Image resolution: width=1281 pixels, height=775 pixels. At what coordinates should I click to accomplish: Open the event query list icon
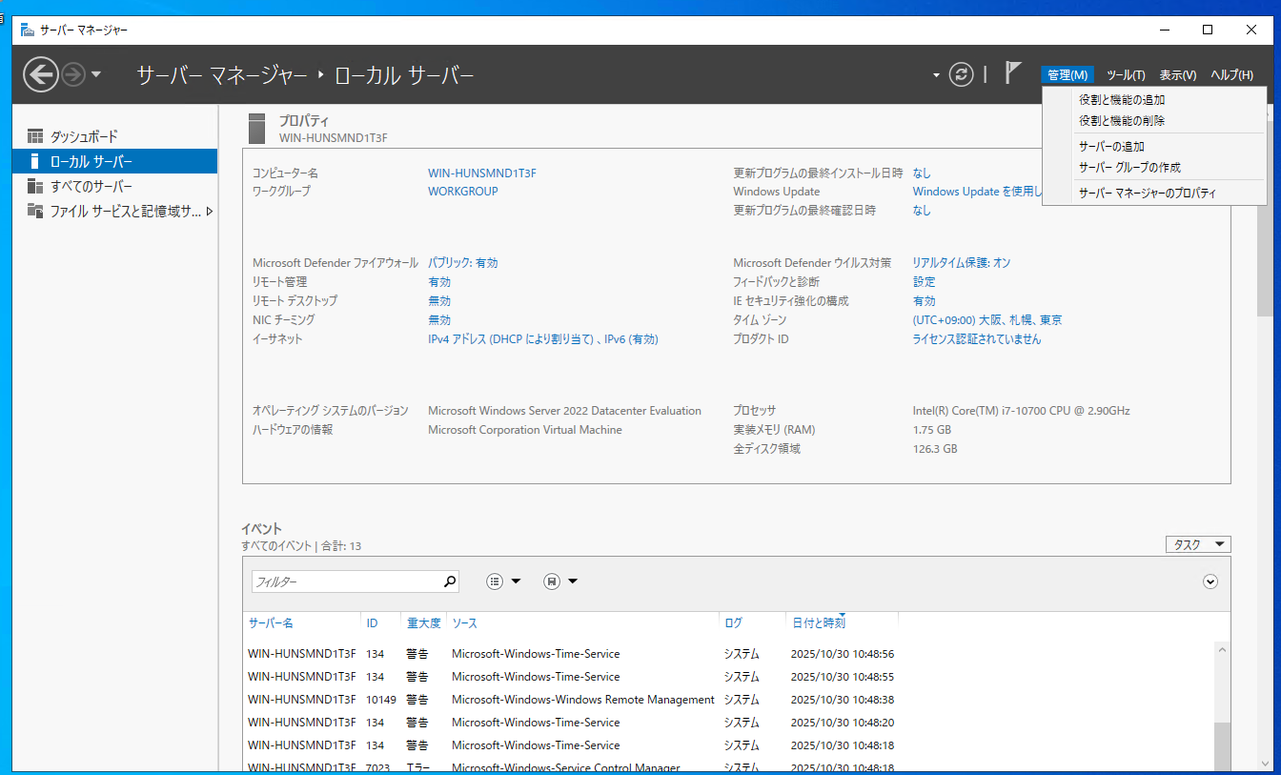pos(496,581)
